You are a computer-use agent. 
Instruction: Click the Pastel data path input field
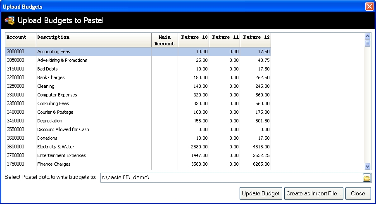point(231,178)
